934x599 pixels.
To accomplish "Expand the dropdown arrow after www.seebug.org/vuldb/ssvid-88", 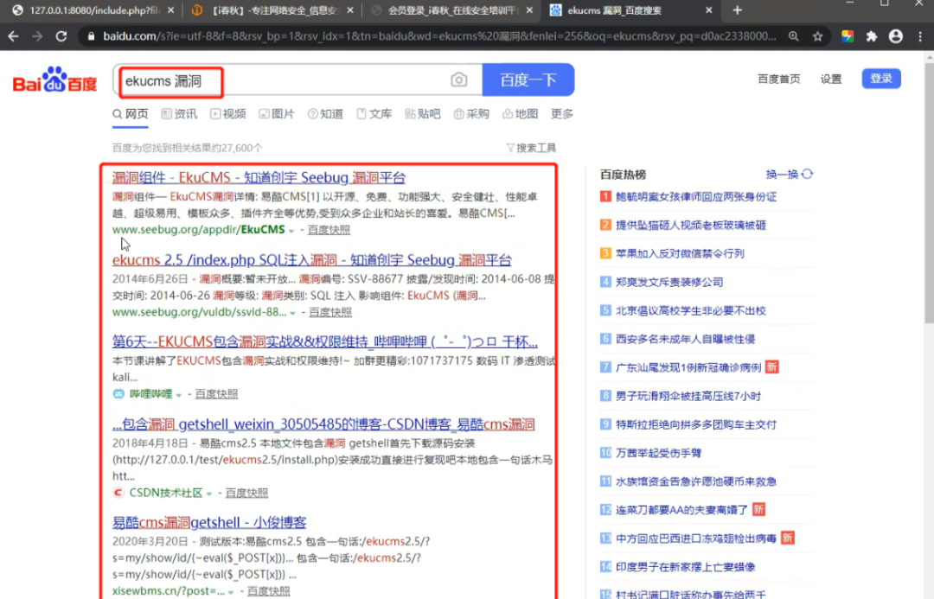I will click(292, 313).
